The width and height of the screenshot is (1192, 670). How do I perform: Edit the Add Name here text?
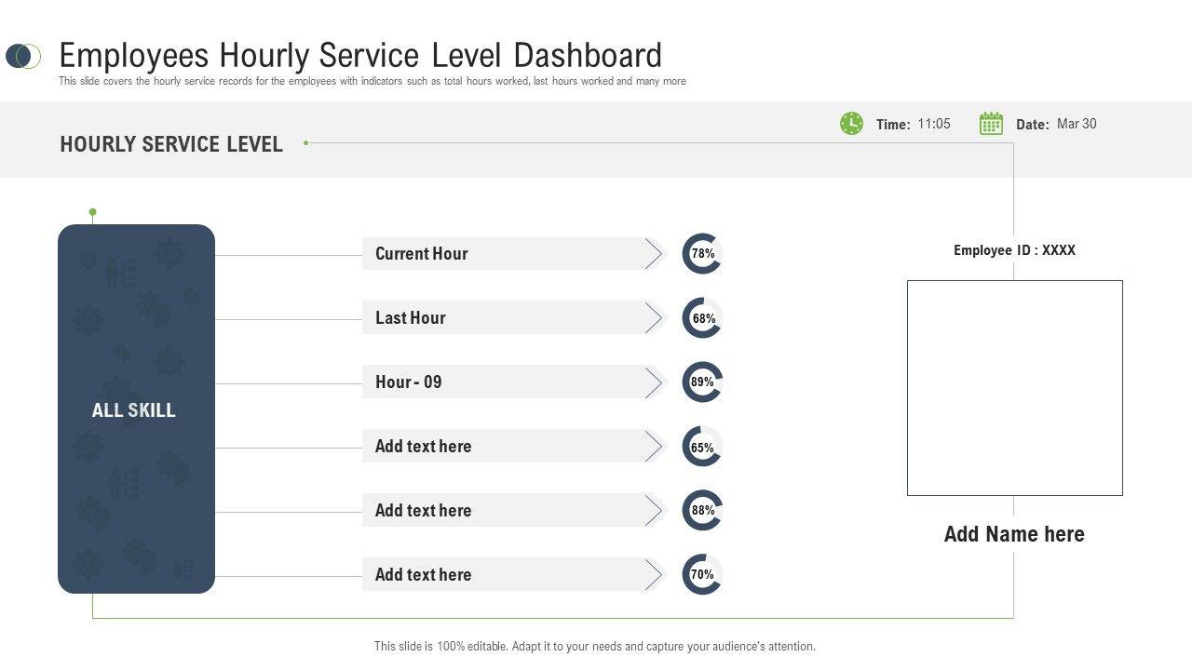pos(1014,534)
